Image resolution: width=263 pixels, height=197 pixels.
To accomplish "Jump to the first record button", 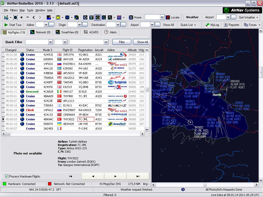I will pos(71,176).
